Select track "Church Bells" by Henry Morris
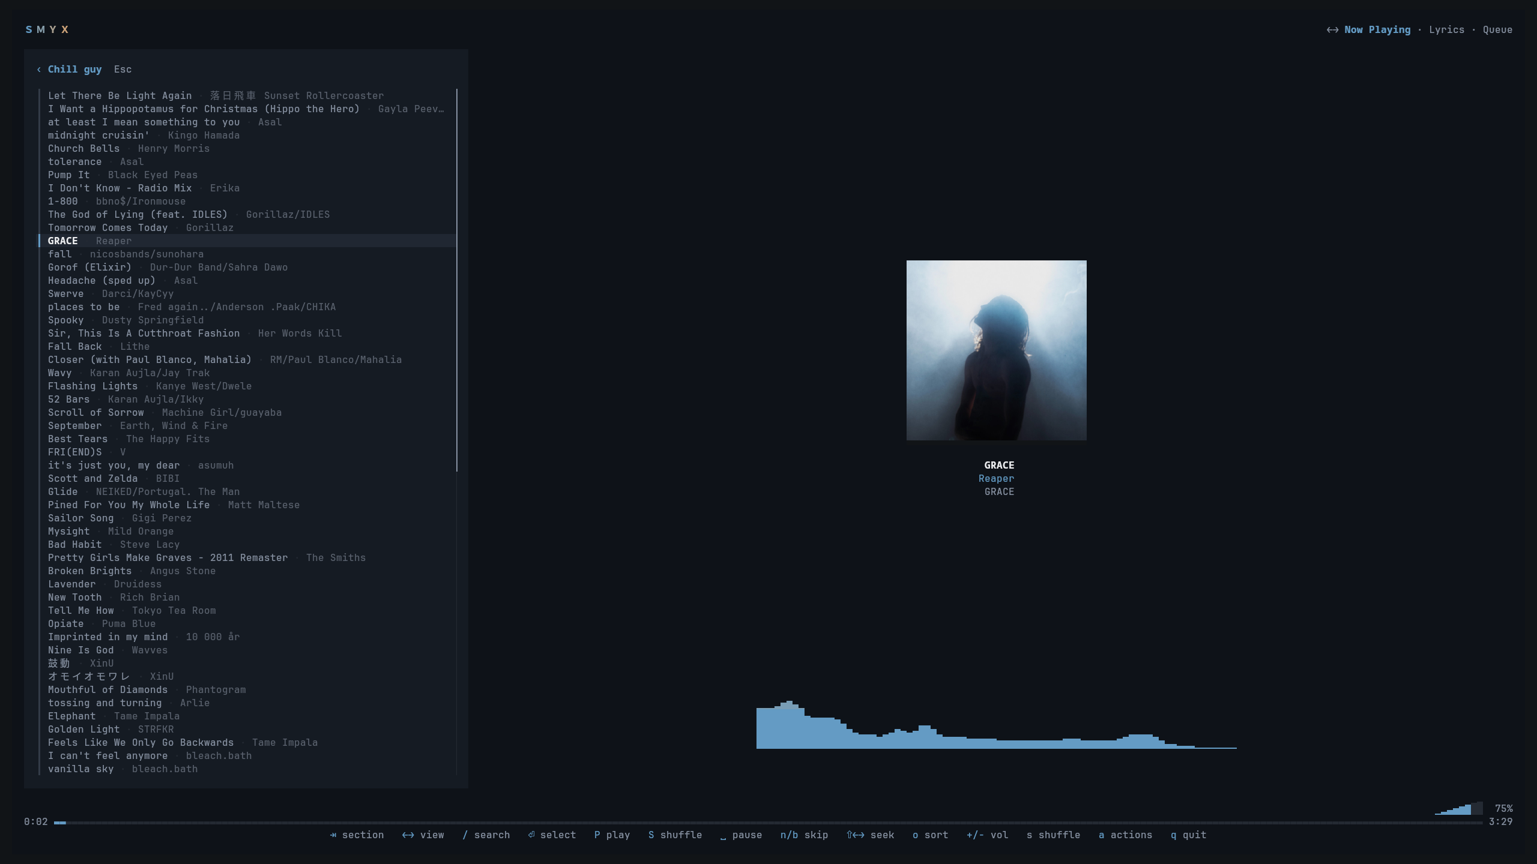 (247, 149)
